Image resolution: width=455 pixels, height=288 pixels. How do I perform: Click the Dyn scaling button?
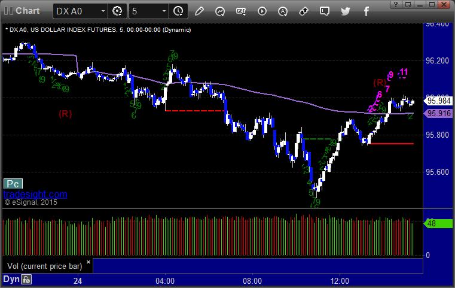pyautogui.click(x=11, y=279)
